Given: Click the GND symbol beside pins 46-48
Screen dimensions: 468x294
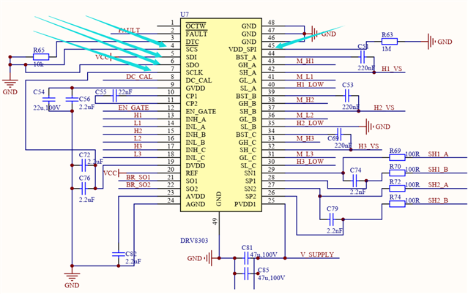Looking at the screenshot, I should click(315, 34).
